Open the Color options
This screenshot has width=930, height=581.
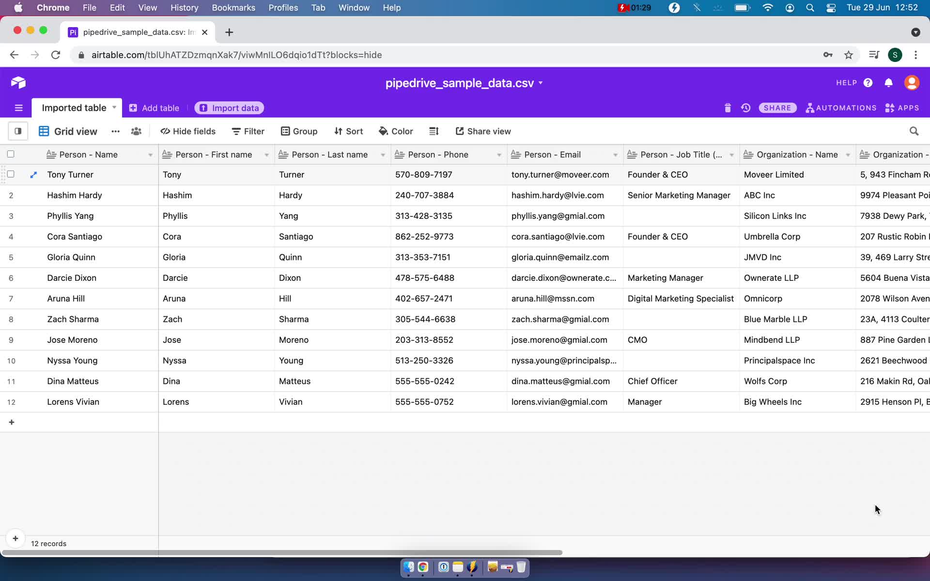tap(396, 131)
